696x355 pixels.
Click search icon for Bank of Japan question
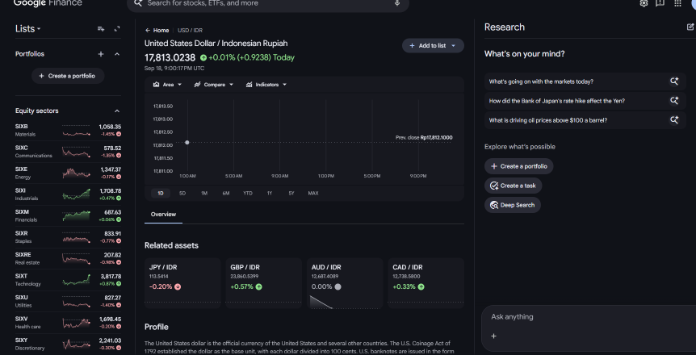674,101
